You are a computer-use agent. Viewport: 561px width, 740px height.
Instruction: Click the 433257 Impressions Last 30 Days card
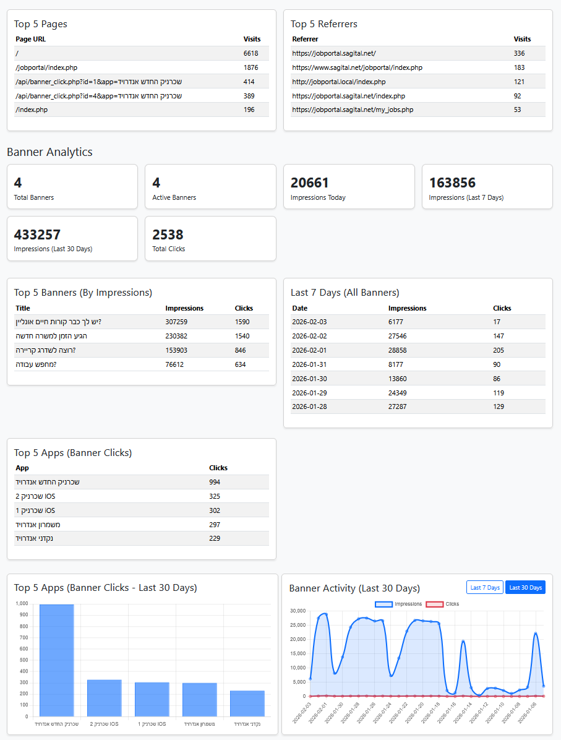(72, 238)
